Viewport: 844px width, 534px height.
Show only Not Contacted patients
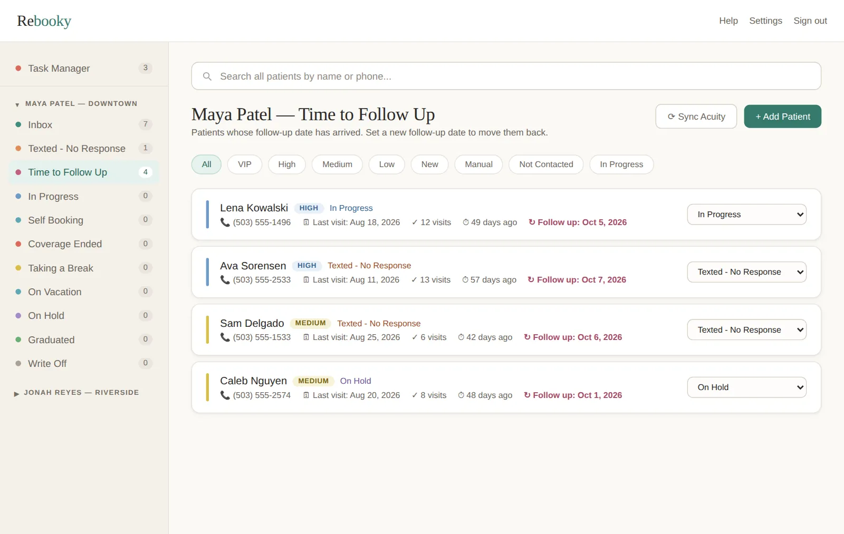click(546, 164)
